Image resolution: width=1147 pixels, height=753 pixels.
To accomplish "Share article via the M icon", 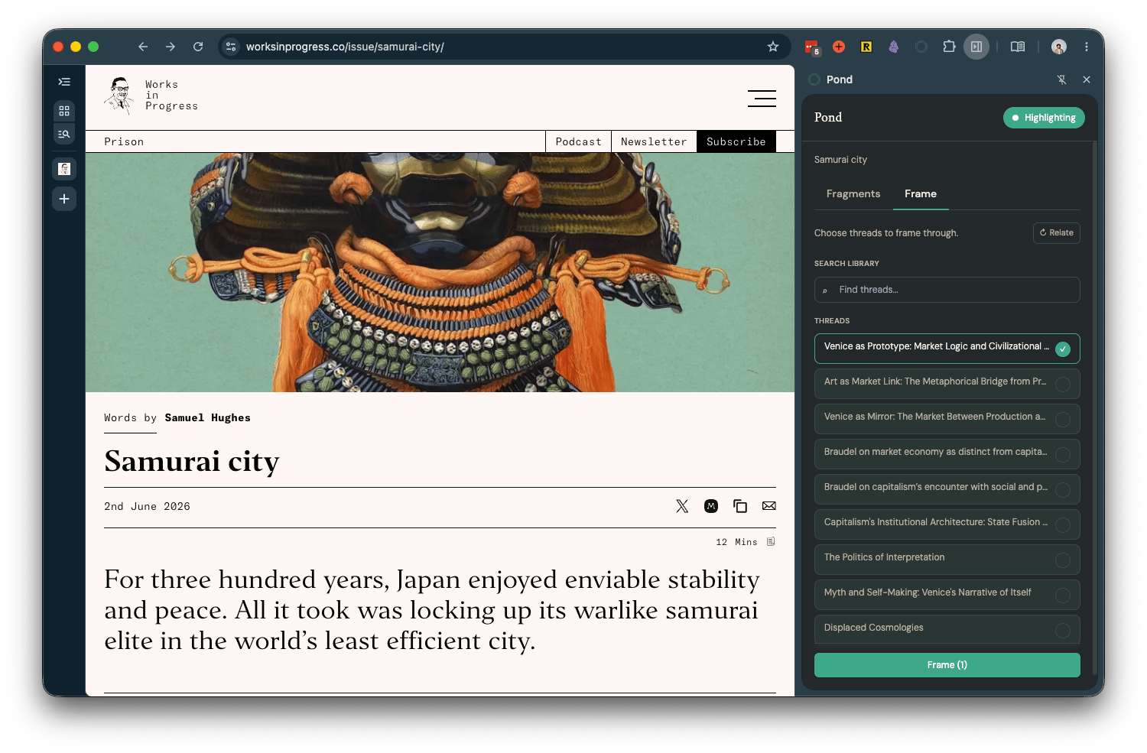I will [x=711, y=506].
